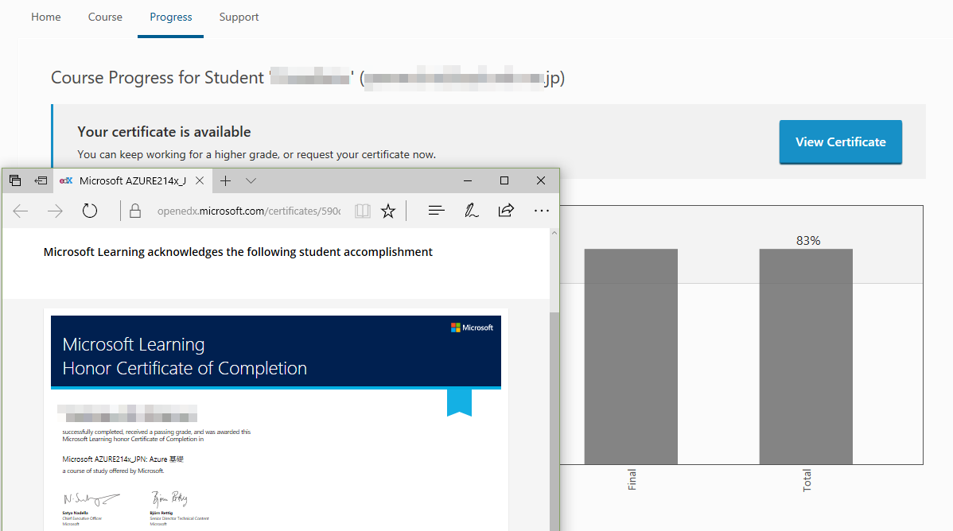Click the 'Your certificate is available' heading
953x531 pixels.
(164, 132)
